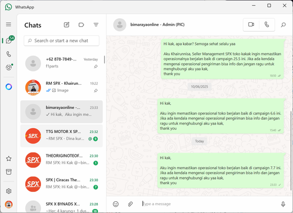Click unread badge on SPX | Ciracas chat

point(96,187)
